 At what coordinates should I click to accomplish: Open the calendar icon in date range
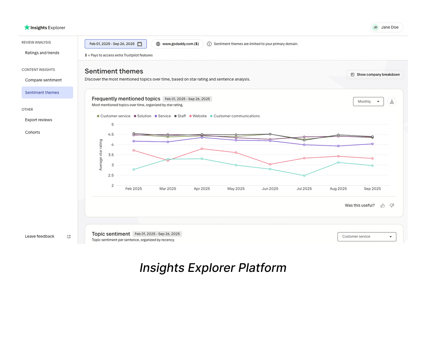[140, 44]
